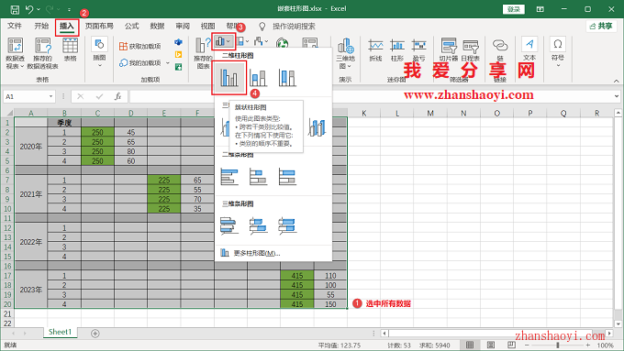Collapse the ribbon using the chevron
Viewport: 624px width, 351px height.
click(x=617, y=81)
